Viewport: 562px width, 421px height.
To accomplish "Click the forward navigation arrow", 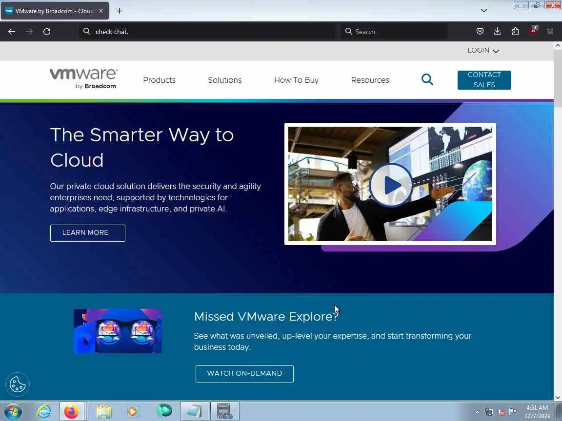I will tap(29, 32).
